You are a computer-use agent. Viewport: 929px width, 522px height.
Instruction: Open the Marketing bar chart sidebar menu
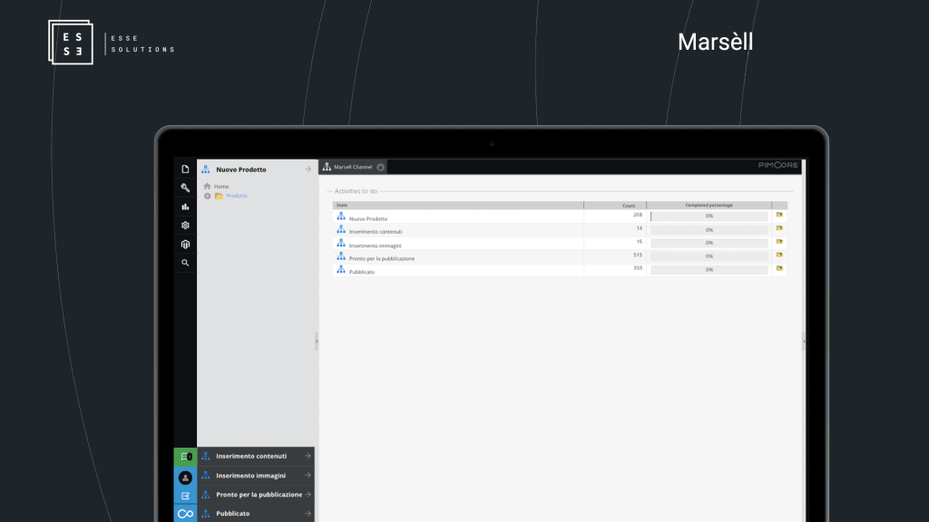[x=185, y=207]
